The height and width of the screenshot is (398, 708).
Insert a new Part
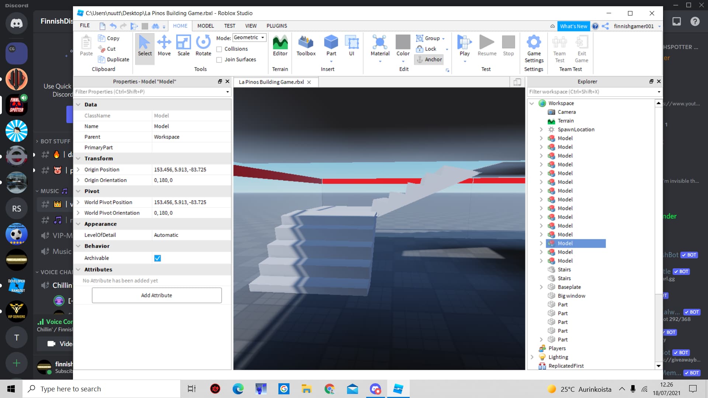tap(331, 46)
